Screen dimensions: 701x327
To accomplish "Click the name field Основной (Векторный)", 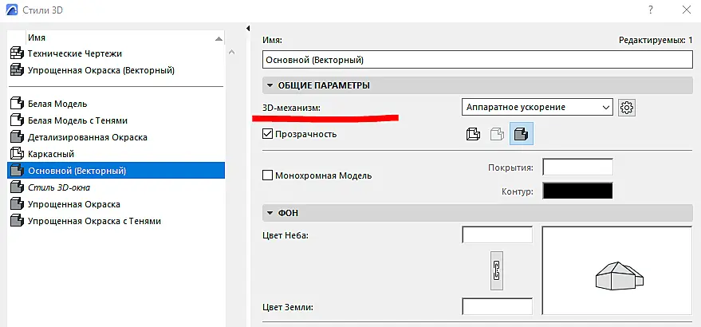I will pos(478,60).
